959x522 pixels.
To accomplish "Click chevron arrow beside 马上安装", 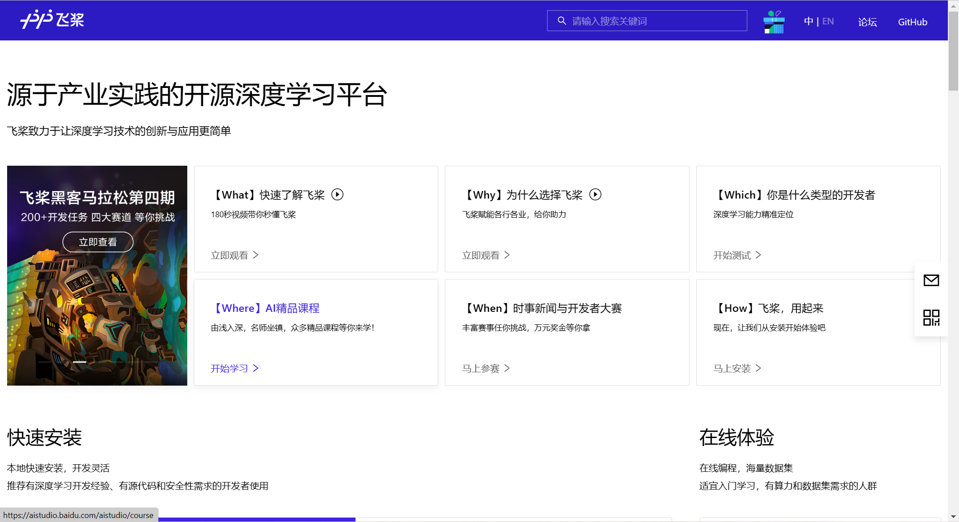I will [758, 368].
